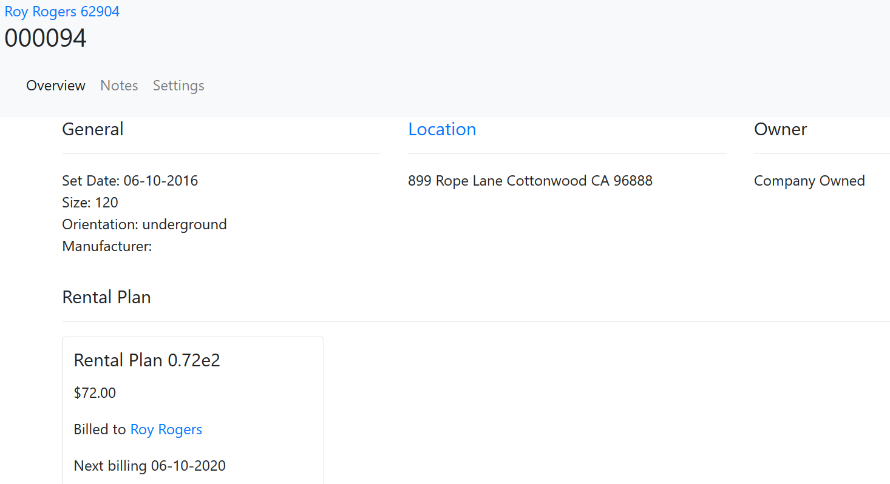Image resolution: width=890 pixels, height=484 pixels.
Task: Click the Rental Plan section heading
Action: [x=106, y=297]
